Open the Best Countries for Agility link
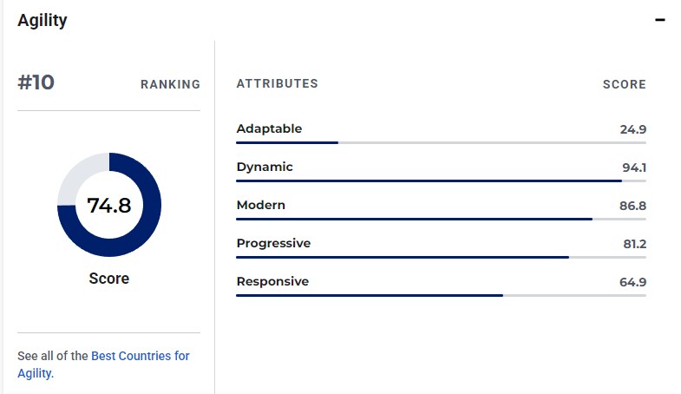Image resolution: width=681 pixels, height=394 pixels. tap(103, 364)
